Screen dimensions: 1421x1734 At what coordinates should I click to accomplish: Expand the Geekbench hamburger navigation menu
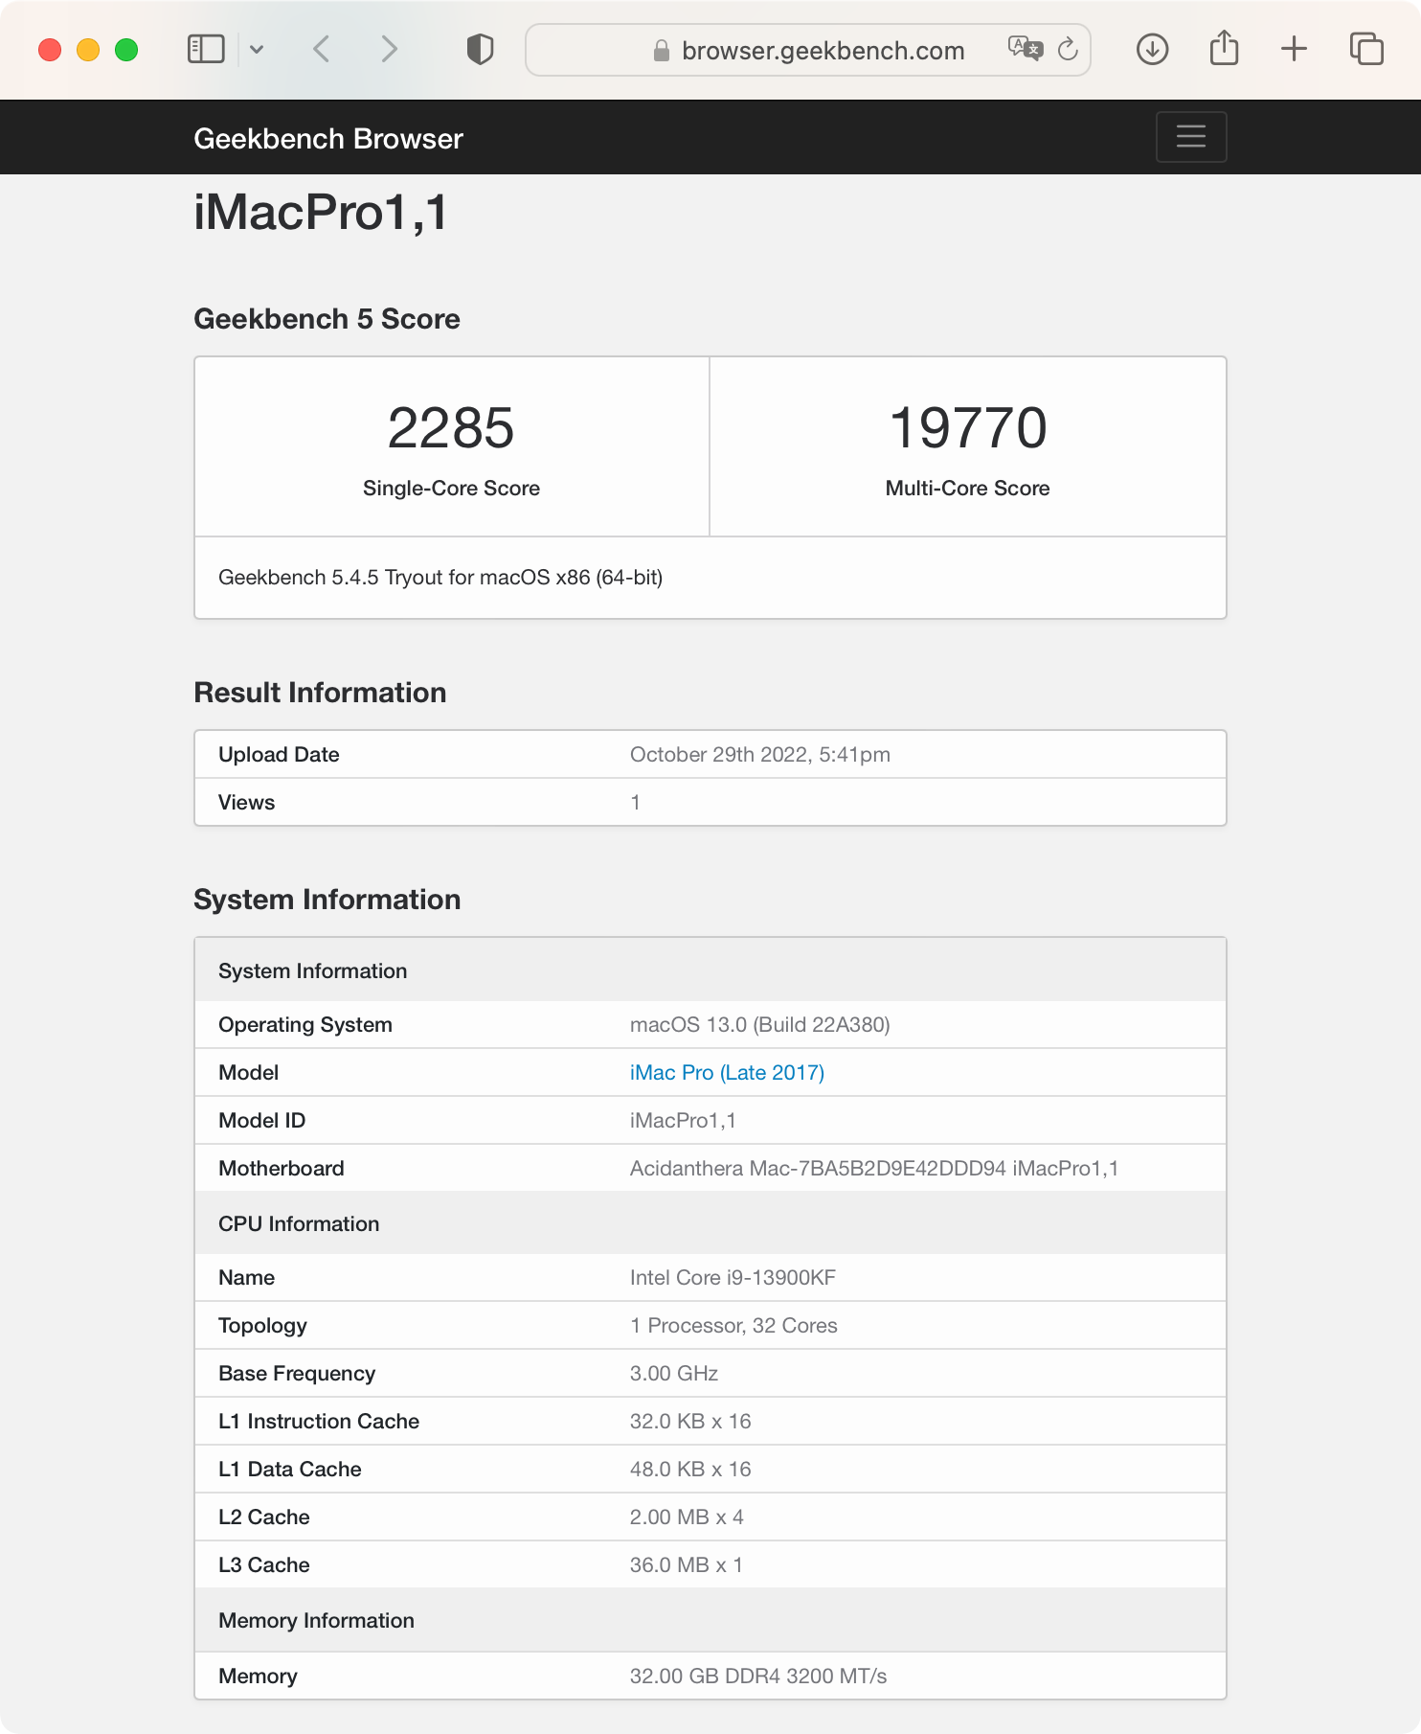pyautogui.click(x=1191, y=137)
